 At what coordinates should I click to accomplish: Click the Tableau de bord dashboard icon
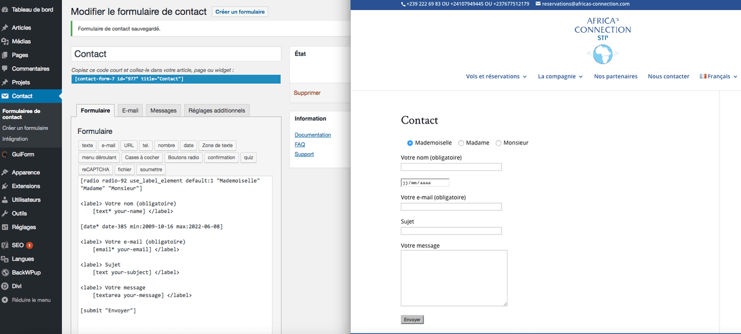click(x=5, y=9)
